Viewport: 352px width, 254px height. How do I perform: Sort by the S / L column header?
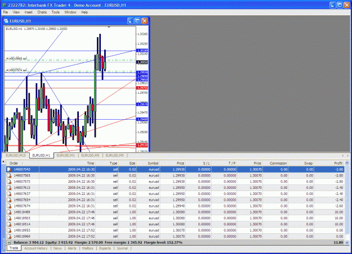click(x=198, y=164)
